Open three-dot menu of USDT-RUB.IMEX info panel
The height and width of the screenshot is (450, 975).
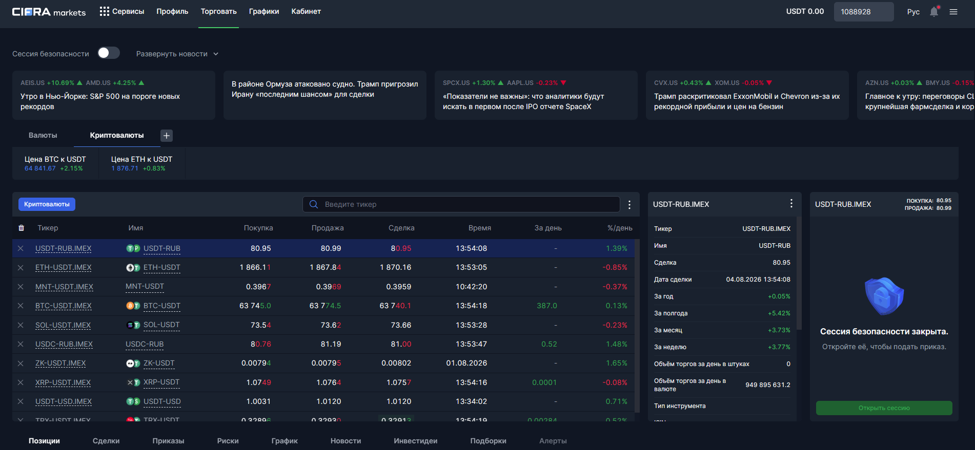[x=791, y=204]
